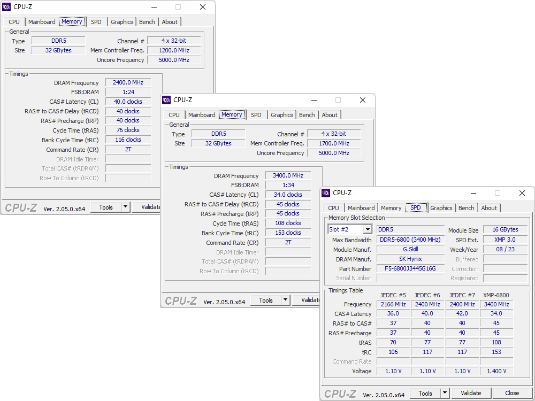Click the 42.0 CAS# Latency cell
This screenshot has width=535, height=401.
[462, 313]
